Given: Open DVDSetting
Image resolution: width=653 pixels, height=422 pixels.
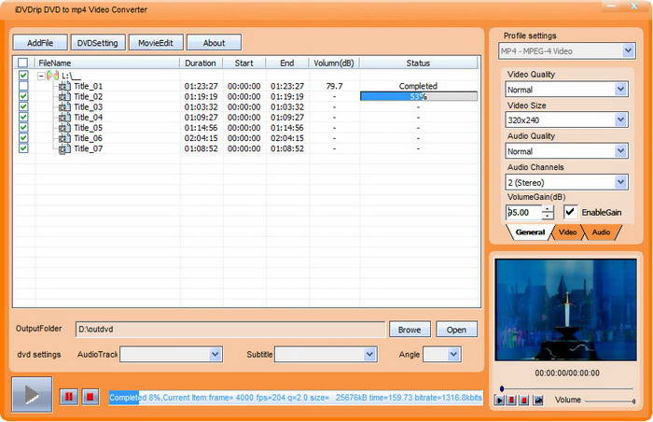Looking at the screenshot, I should point(97,43).
